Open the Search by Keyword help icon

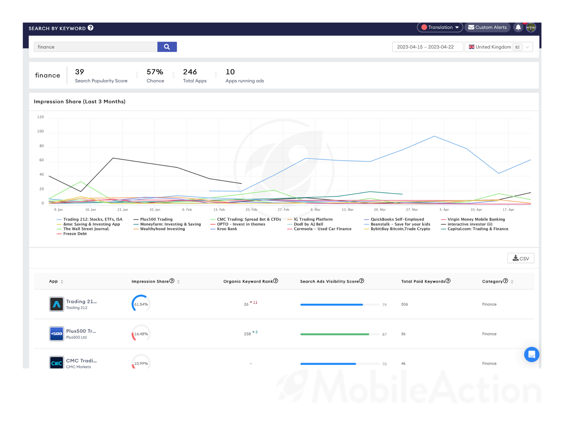(91, 28)
